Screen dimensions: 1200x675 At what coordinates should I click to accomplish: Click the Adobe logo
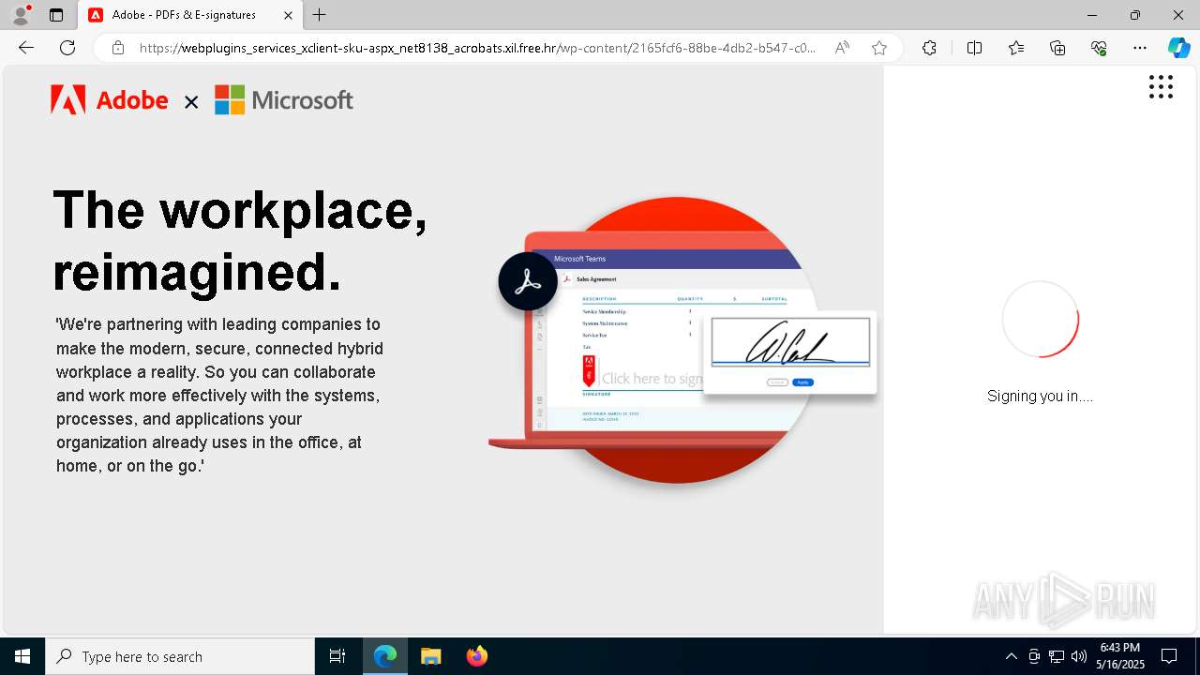109,100
